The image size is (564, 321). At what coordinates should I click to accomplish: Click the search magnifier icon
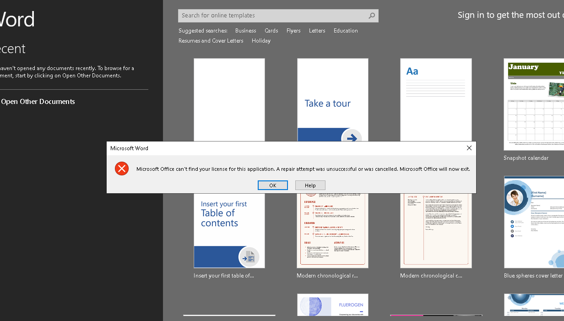[372, 16]
